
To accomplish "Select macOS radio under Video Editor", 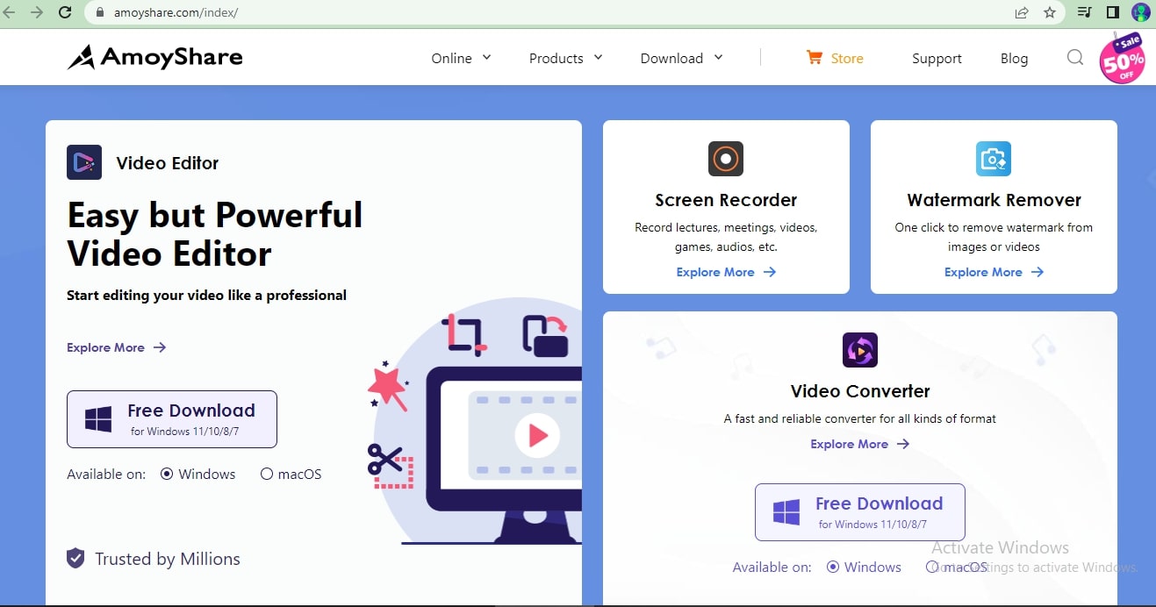I will pyautogui.click(x=267, y=474).
